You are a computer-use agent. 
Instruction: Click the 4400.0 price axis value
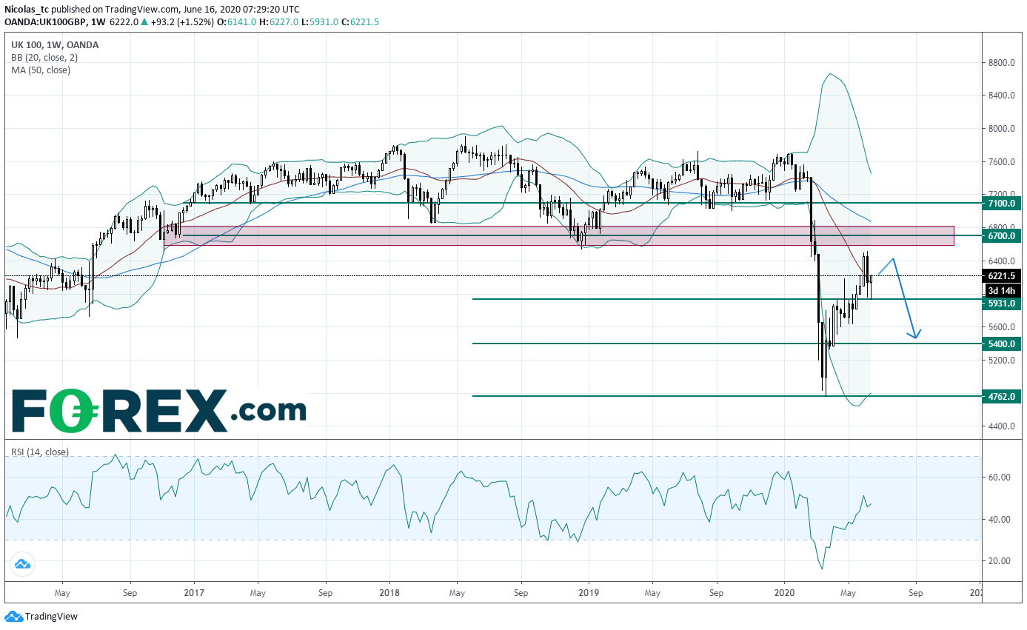1003,426
